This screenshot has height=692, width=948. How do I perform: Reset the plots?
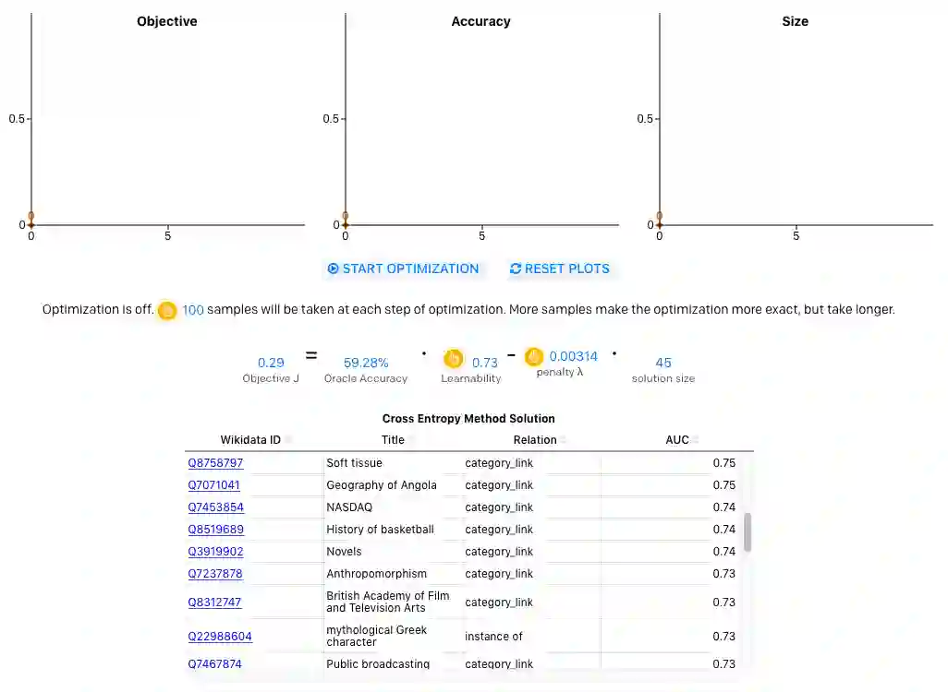pyautogui.click(x=560, y=268)
